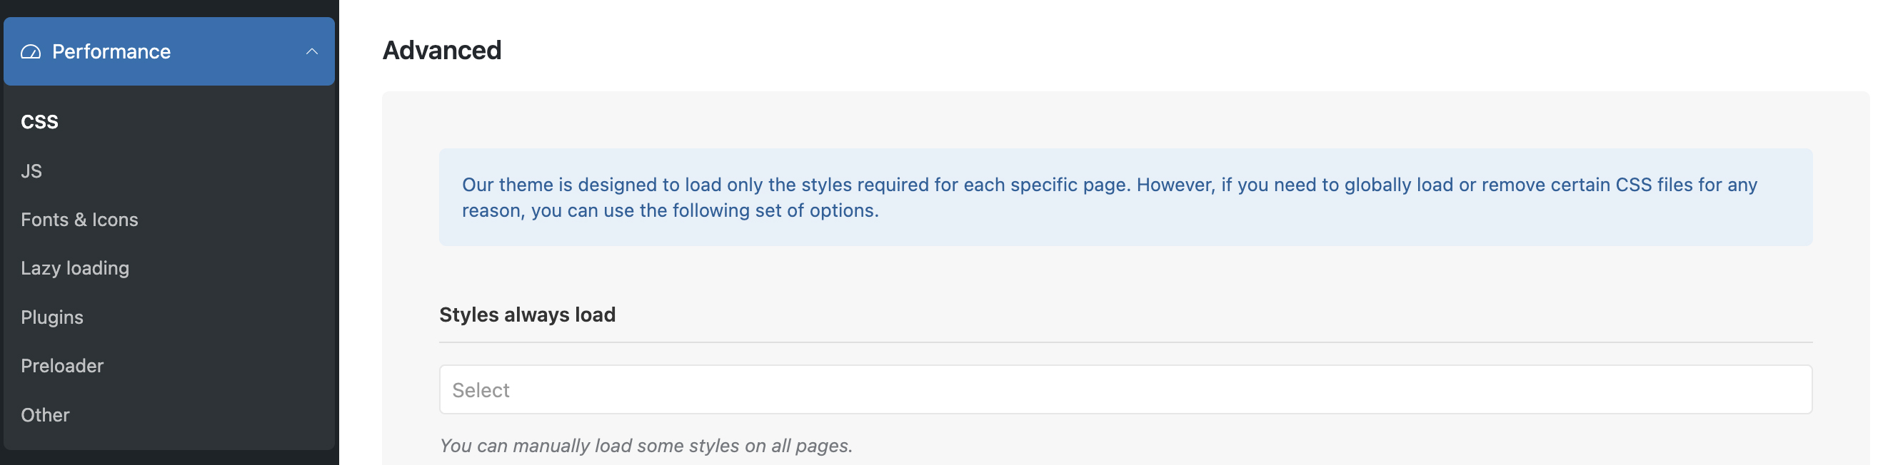Click the upward chevron on the Performance header
Viewport: 1893px width, 465px height.
click(x=311, y=51)
